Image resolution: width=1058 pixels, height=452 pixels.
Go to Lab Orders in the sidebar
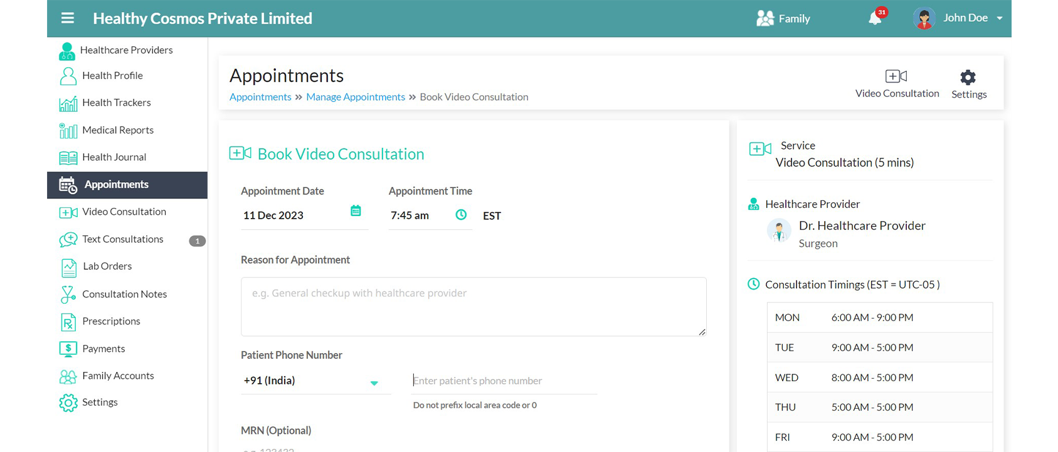coord(107,266)
